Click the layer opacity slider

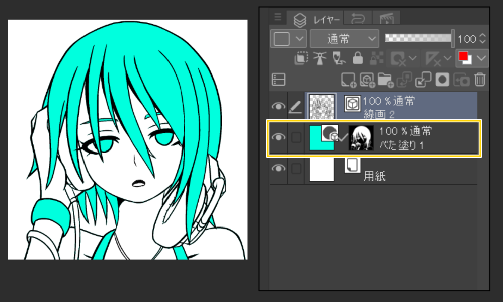420,38
